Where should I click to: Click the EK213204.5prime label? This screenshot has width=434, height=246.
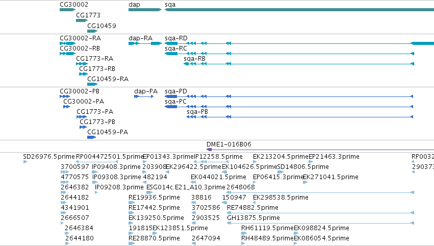click(280, 157)
